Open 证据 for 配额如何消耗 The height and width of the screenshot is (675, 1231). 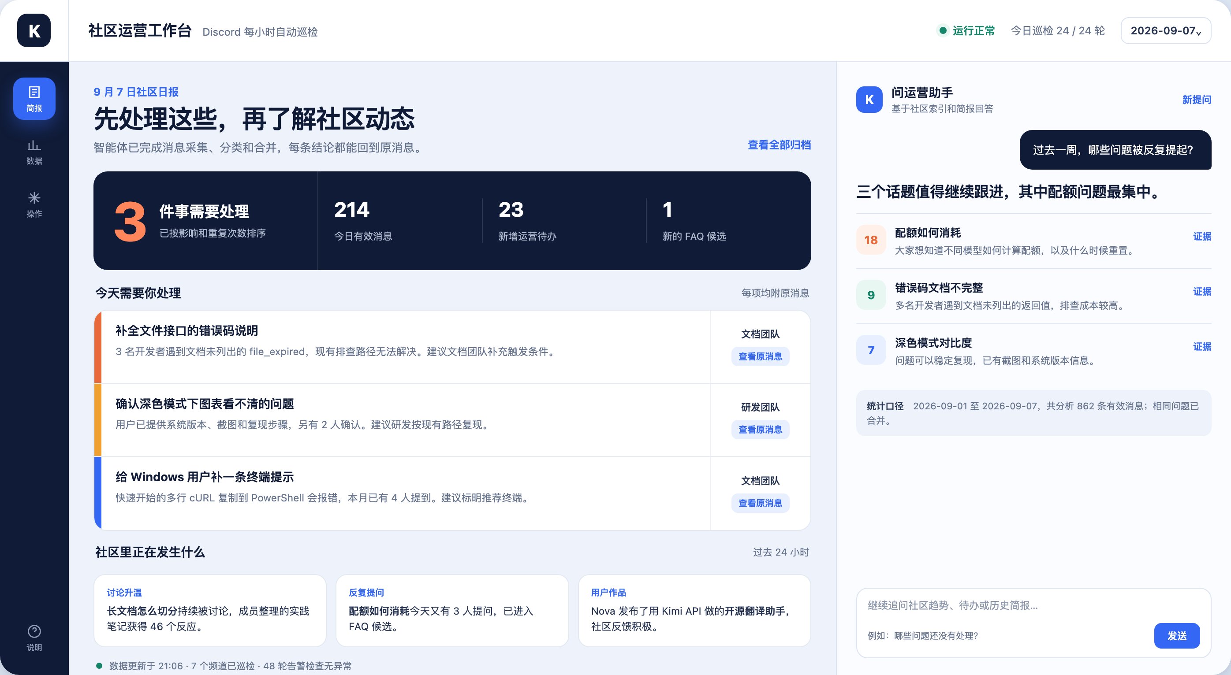coord(1202,236)
